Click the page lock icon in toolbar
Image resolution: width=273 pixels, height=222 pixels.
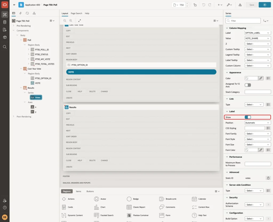tap(195, 5)
